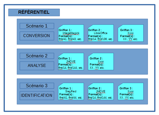This screenshot has width=159, height=115.
Task: Click the Griffon 2 Xxxx card in Scénario 2
Action: (x=101, y=62)
